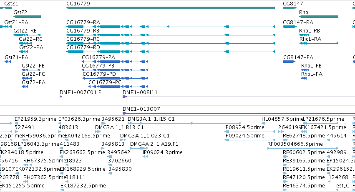Click protein RhoL-PA label
Screen dimensions: 355x192
coord(312,74)
